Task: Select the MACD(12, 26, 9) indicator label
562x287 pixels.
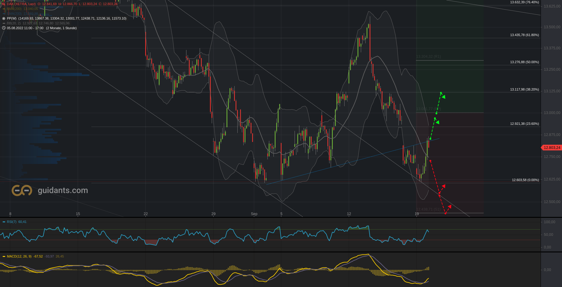Action: [x=19, y=256]
